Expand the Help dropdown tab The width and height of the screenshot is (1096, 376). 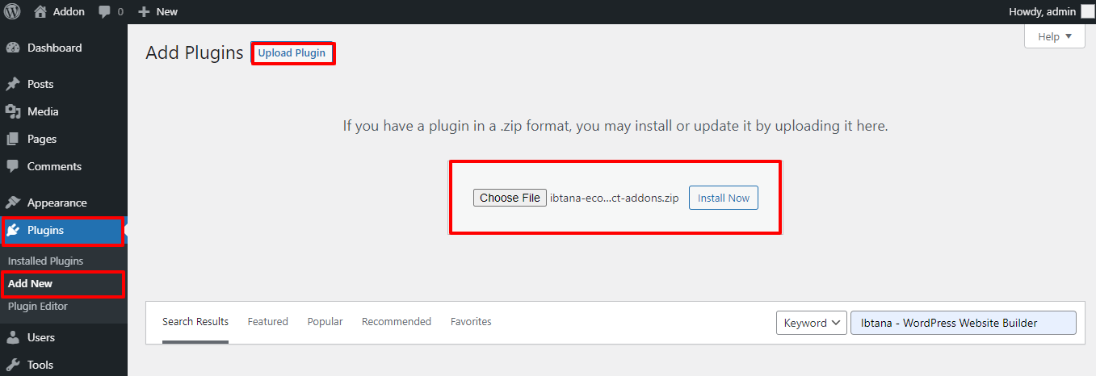coord(1055,36)
